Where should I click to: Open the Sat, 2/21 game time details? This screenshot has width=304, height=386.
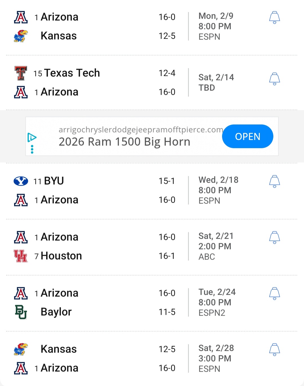[x=216, y=246]
